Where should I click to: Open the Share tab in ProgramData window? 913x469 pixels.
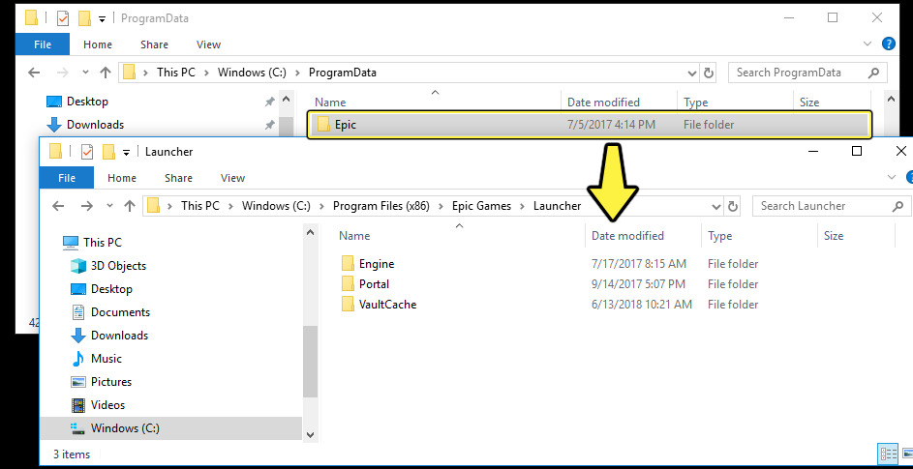pos(154,44)
